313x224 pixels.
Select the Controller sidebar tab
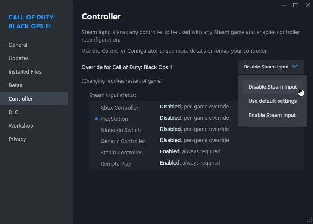coord(21,99)
